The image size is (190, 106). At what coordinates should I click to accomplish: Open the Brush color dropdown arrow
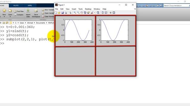[x=94, y=13]
